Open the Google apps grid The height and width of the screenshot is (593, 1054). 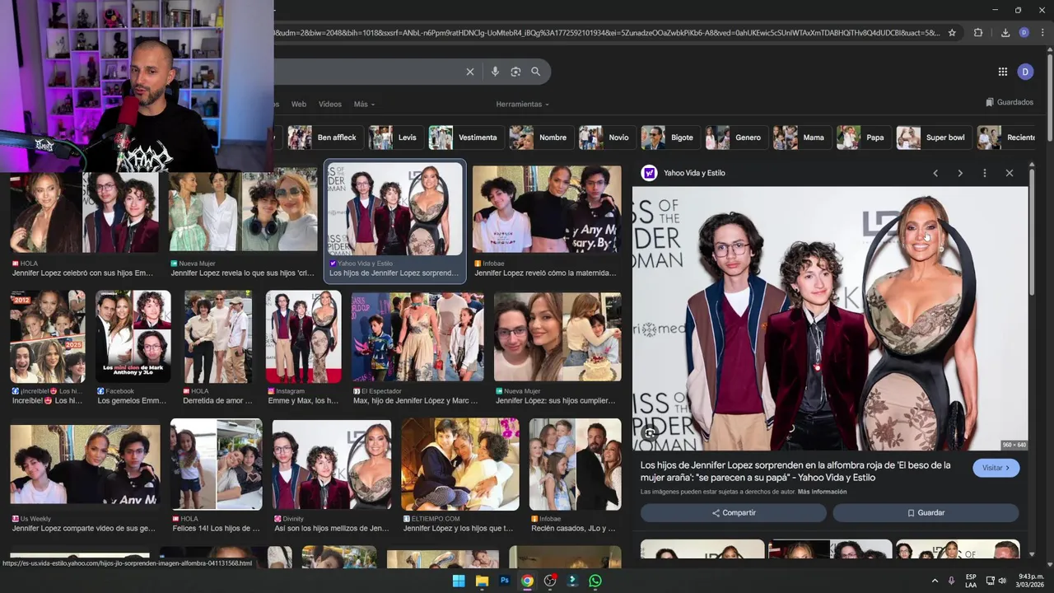pos(1002,72)
